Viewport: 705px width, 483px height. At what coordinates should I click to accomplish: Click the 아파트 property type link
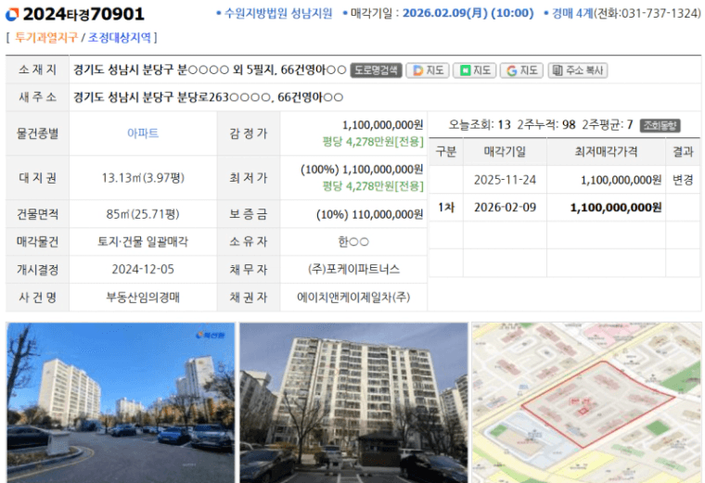point(143,133)
